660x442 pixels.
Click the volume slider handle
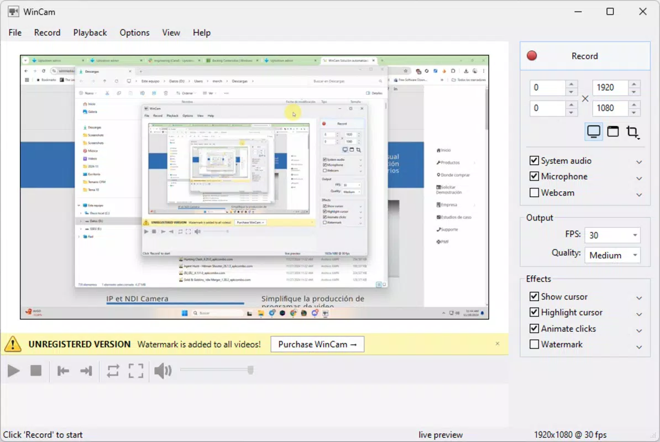click(x=250, y=370)
